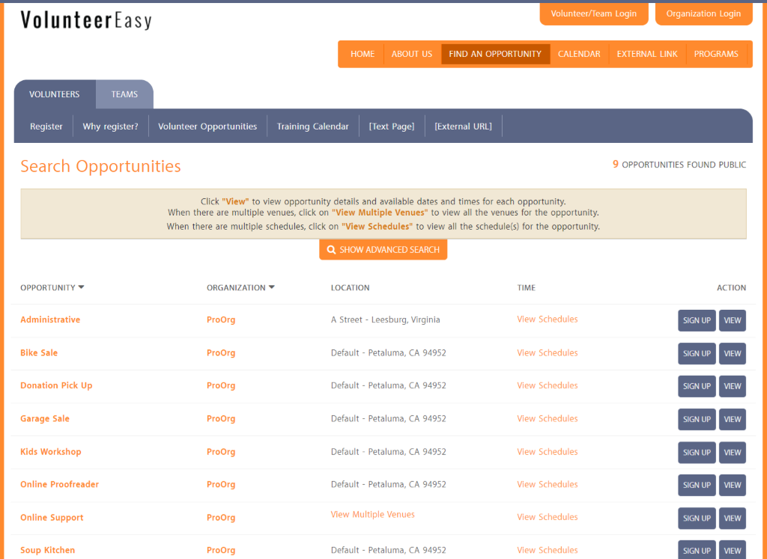View the Kids Workshop details
The image size is (767, 559).
(x=733, y=453)
